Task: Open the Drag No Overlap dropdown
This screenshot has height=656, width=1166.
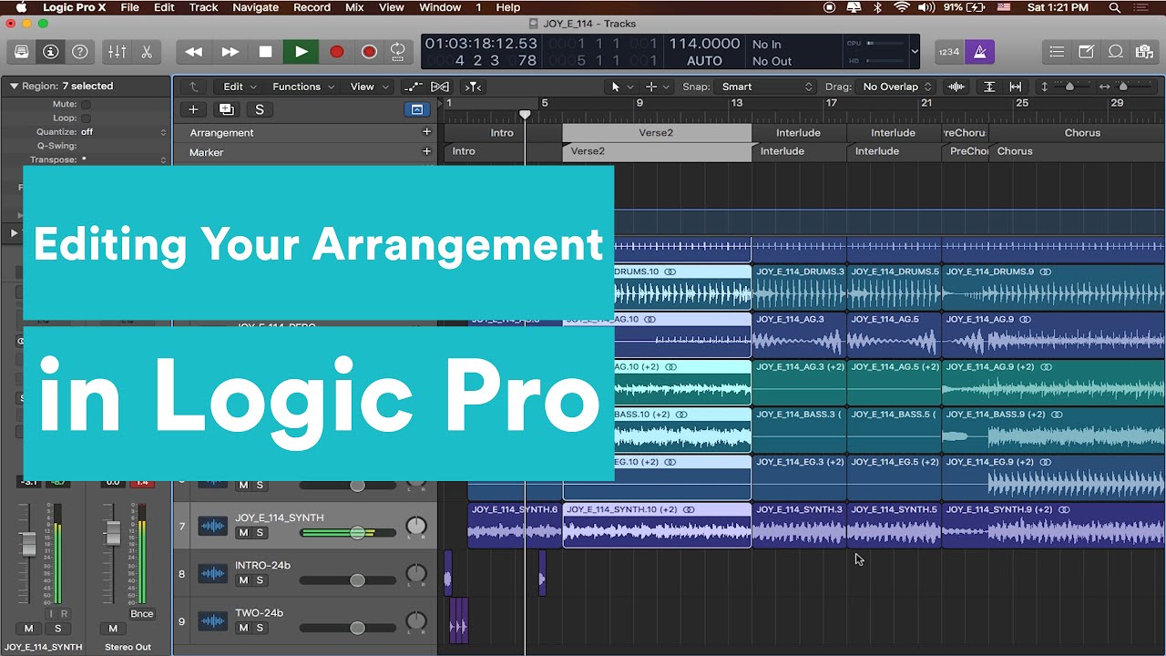Action: point(897,87)
